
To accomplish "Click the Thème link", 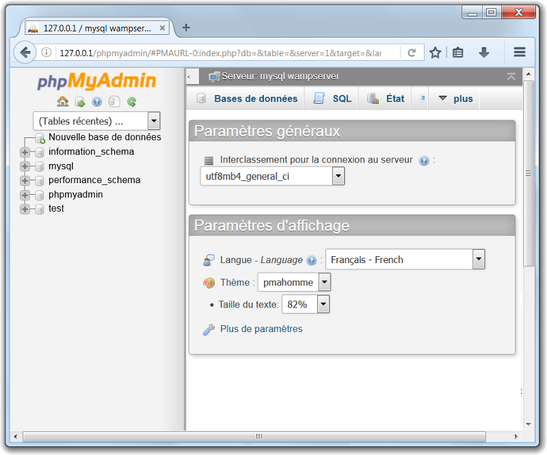I will (235, 282).
